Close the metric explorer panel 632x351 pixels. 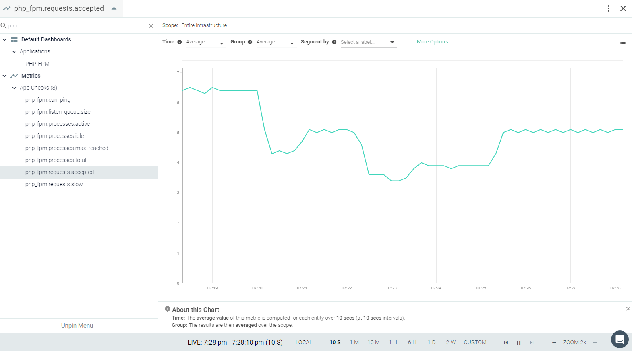(623, 8)
